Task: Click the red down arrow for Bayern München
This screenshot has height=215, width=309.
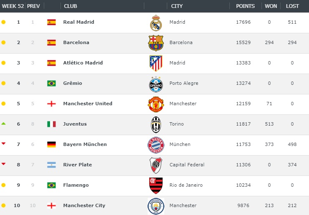Action: (x=3, y=143)
